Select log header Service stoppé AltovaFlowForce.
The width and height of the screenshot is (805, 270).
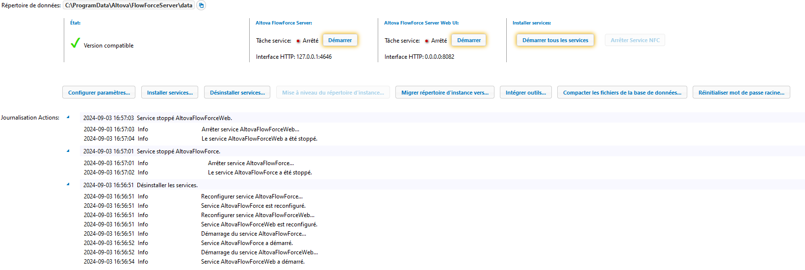[x=442, y=151]
